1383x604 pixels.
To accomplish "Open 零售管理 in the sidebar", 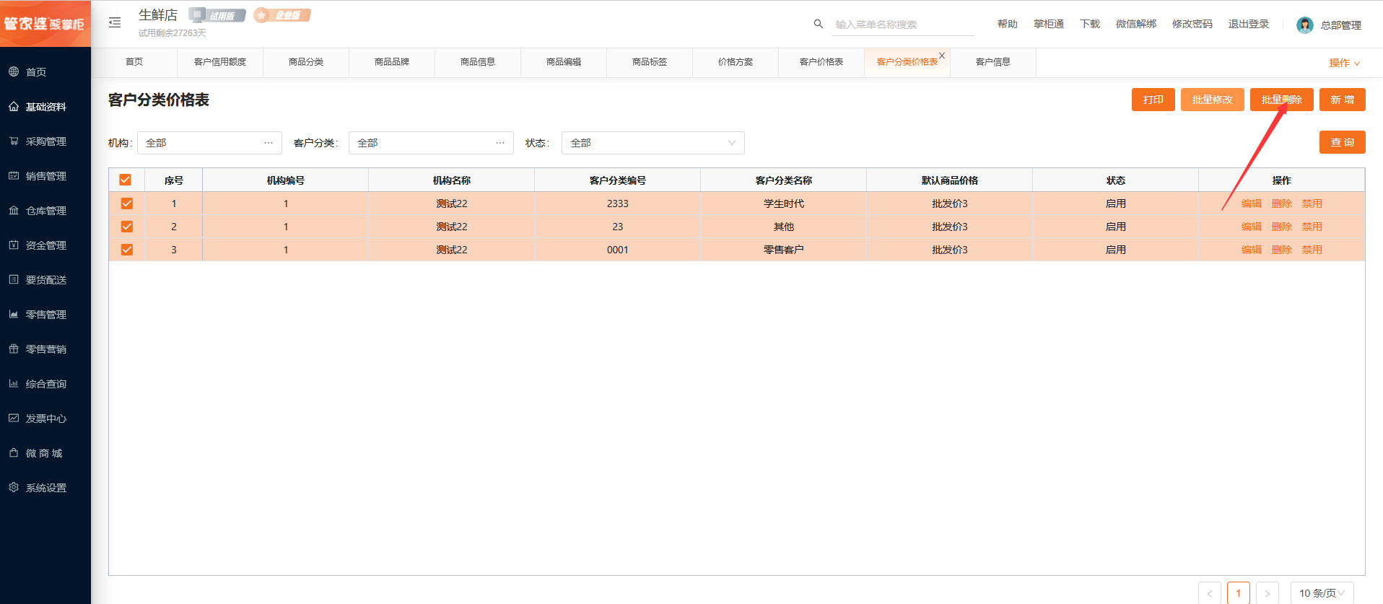I will pos(45,315).
